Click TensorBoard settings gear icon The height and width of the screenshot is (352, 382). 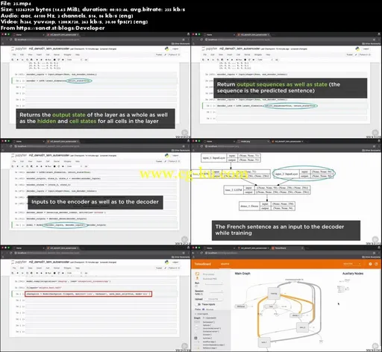(370, 264)
